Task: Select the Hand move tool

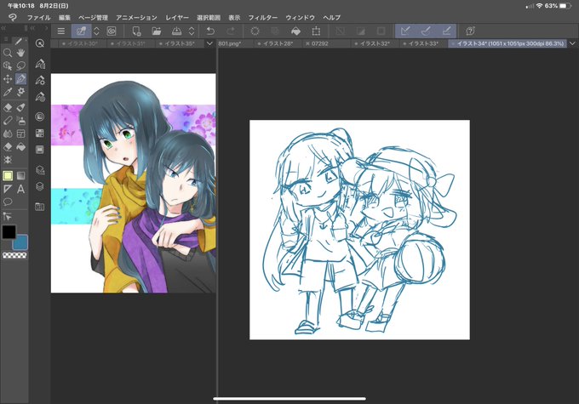Action: point(20,53)
